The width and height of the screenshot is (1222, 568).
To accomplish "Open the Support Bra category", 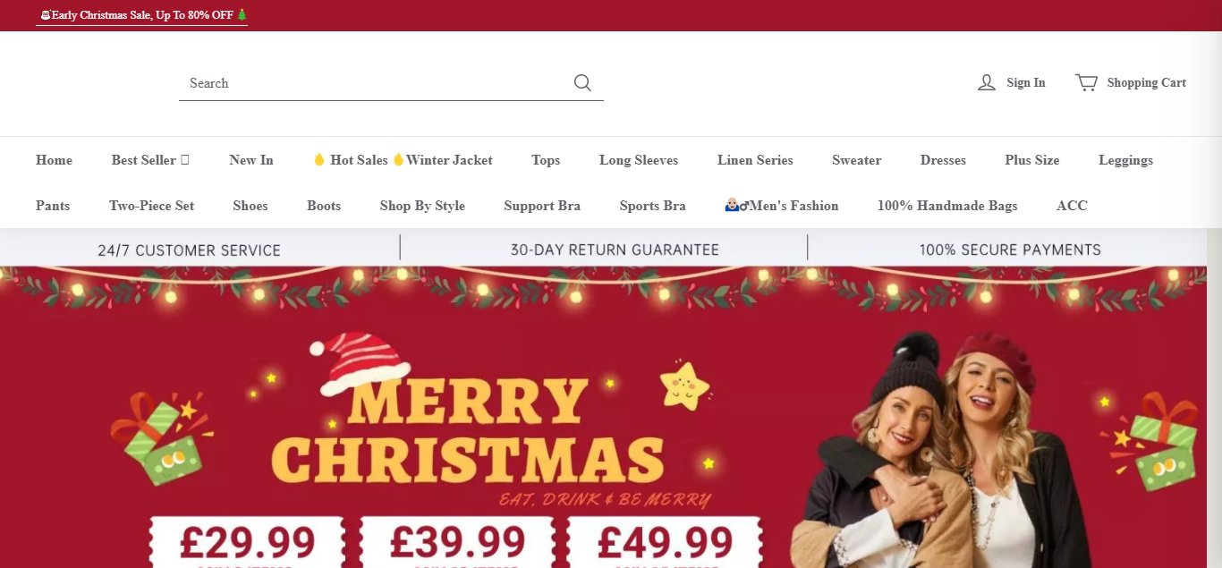I will click(x=542, y=206).
